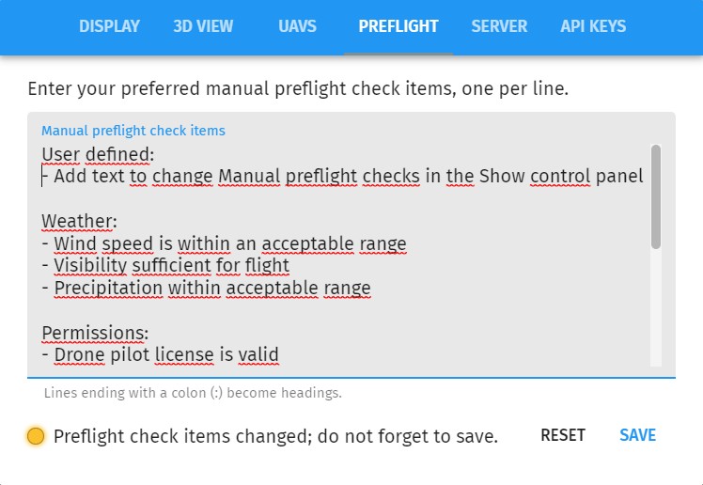Click the 'Manual preflight check items' field label
This screenshot has width=703, height=485.
tap(133, 131)
